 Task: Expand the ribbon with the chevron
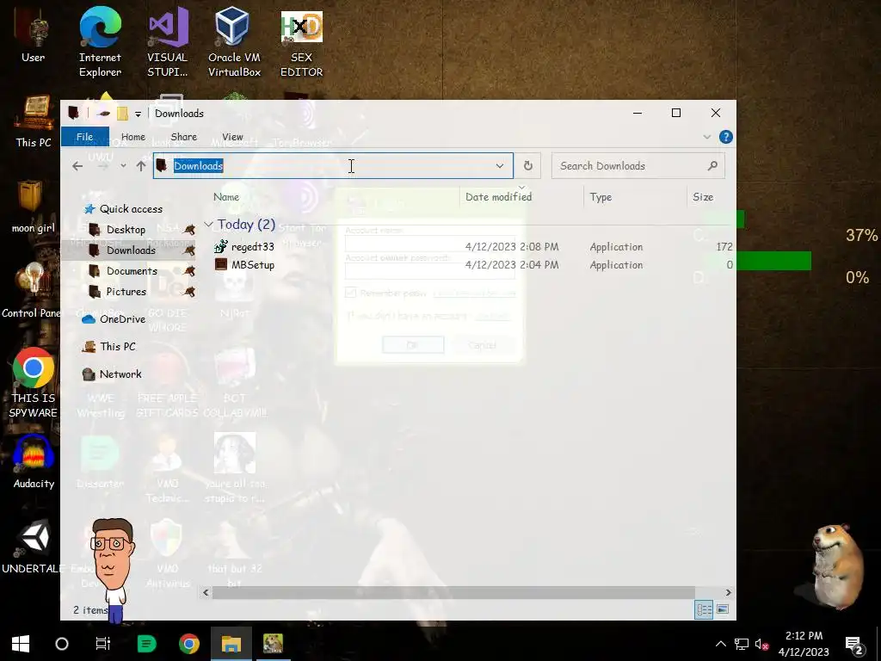[x=707, y=137]
